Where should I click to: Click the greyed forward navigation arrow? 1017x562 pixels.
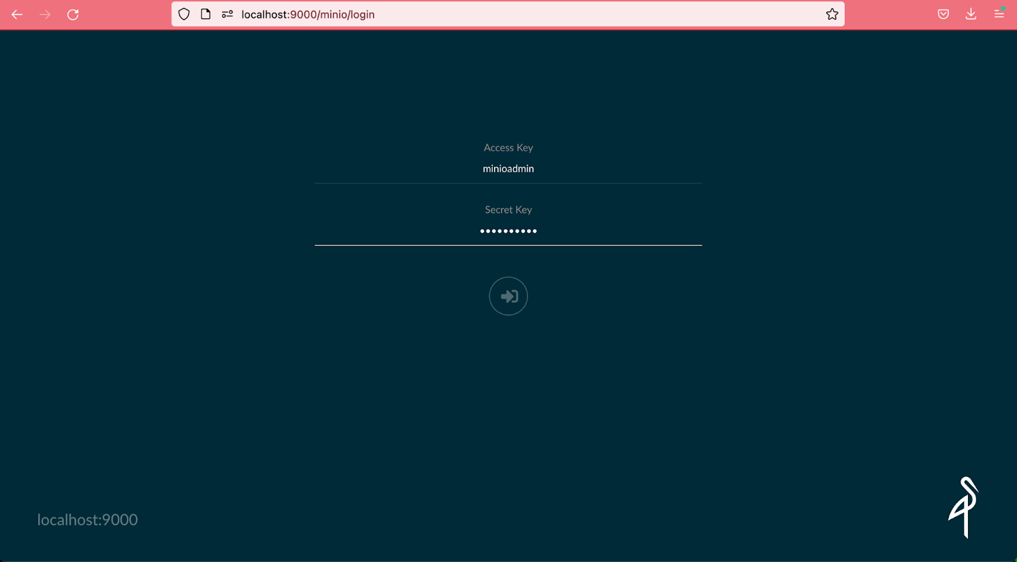pyautogui.click(x=45, y=15)
